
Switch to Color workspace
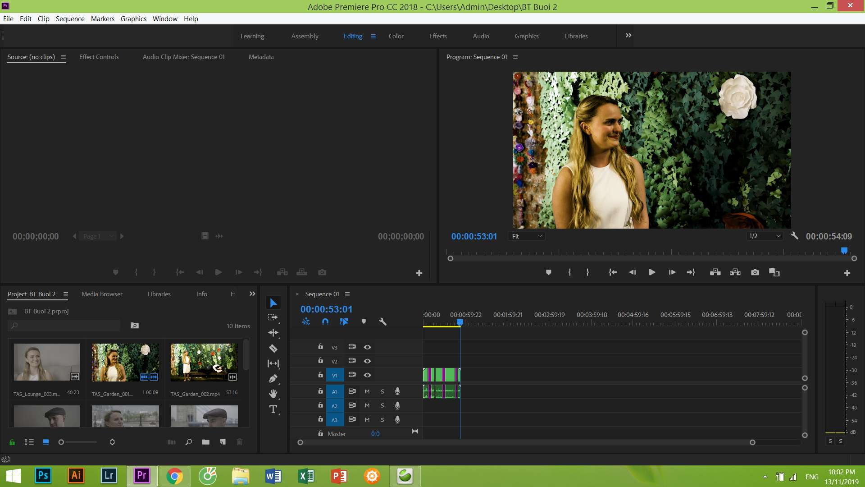click(396, 36)
